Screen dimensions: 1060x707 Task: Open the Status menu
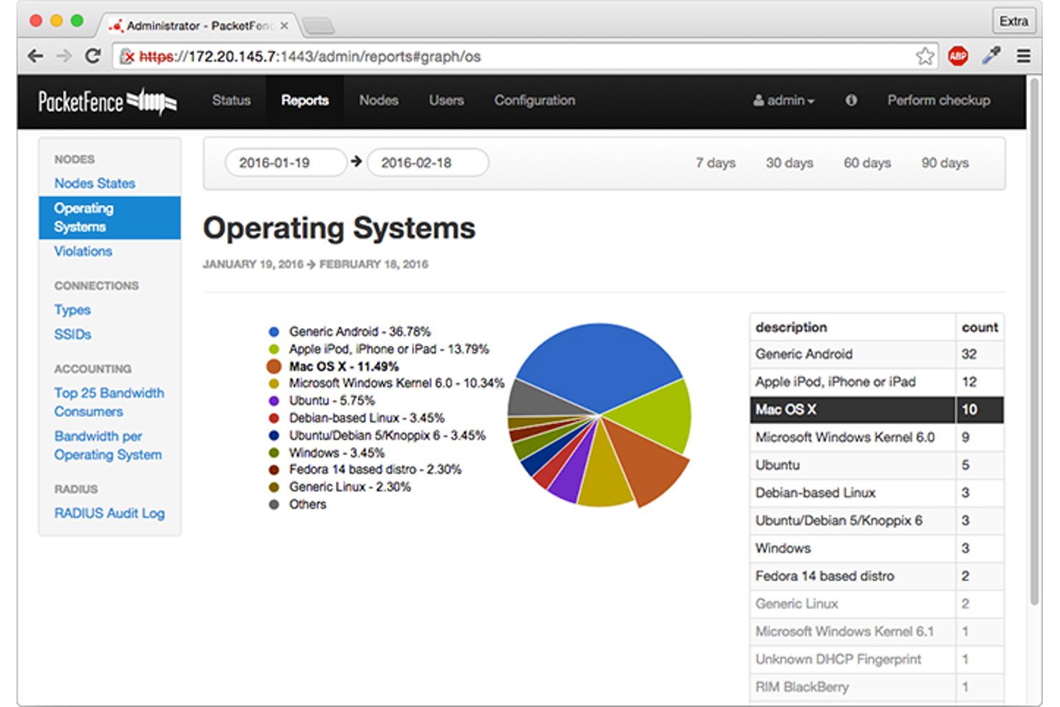[x=231, y=100]
